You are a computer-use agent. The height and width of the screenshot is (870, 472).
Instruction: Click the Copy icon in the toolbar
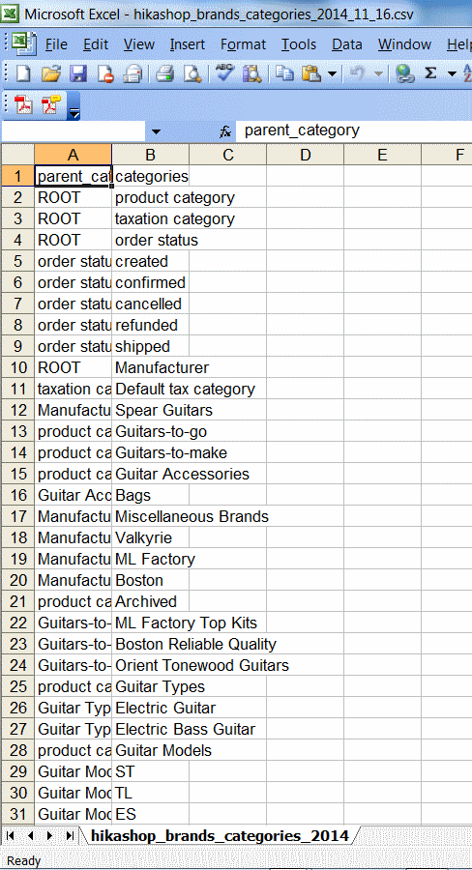coord(285,73)
